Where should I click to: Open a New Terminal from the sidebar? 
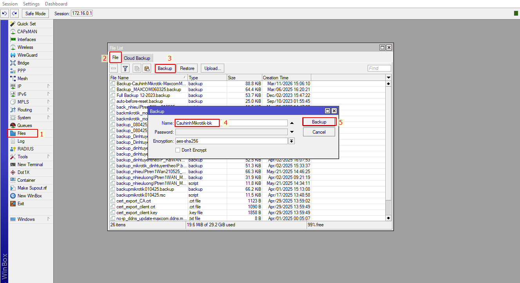pos(30,164)
